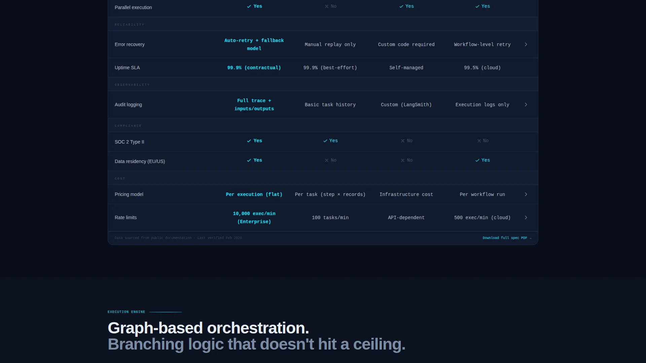This screenshot has width=646, height=363.
Task: Click the 'Uptime SLA' row label
Action: click(x=127, y=68)
